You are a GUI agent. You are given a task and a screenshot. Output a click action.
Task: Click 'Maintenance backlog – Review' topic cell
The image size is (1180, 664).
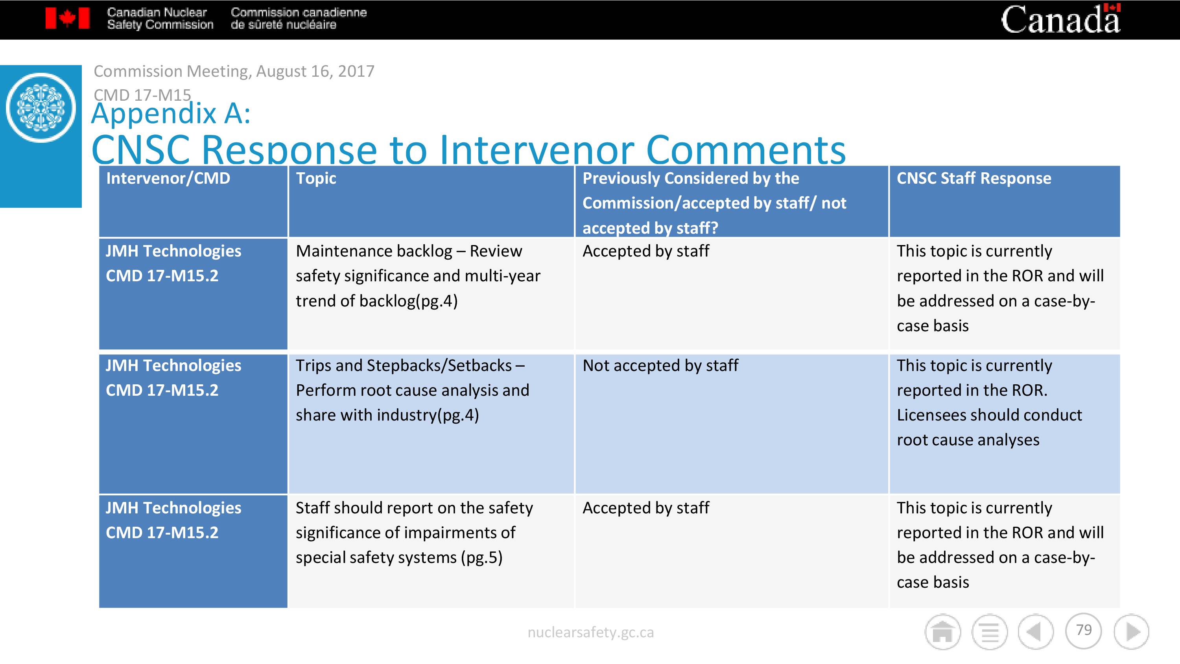click(431, 294)
